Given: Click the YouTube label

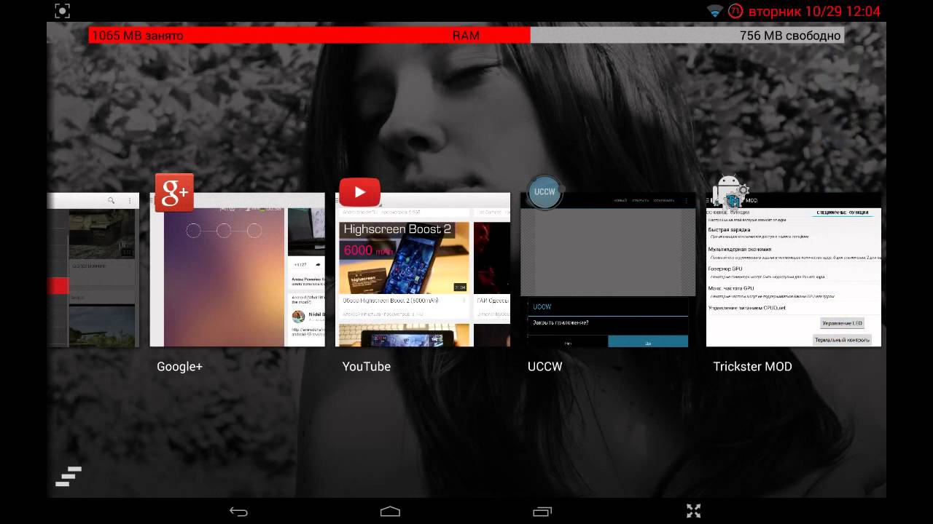Looking at the screenshot, I should (x=367, y=367).
